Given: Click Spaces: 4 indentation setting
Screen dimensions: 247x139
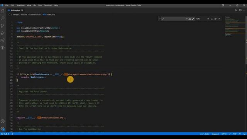Looking at the screenshot, I should pyautogui.click(x=215, y=134).
